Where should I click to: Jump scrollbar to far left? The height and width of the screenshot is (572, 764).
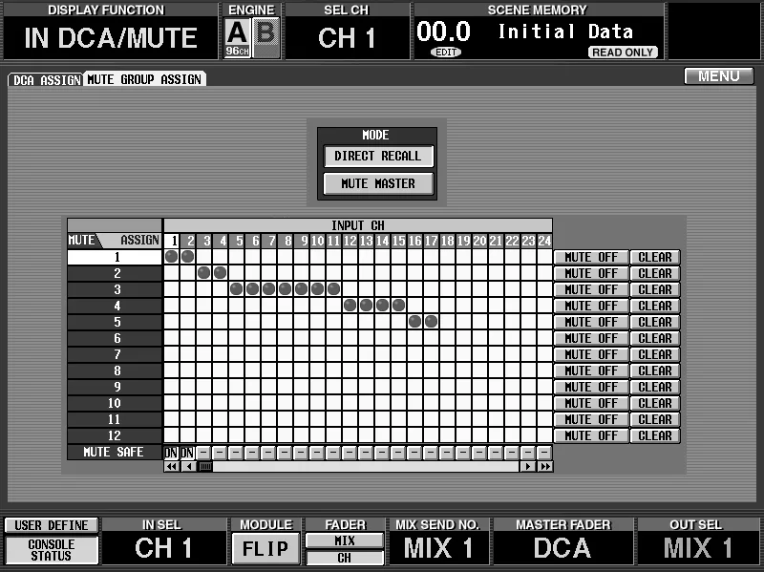pyautogui.click(x=172, y=466)
